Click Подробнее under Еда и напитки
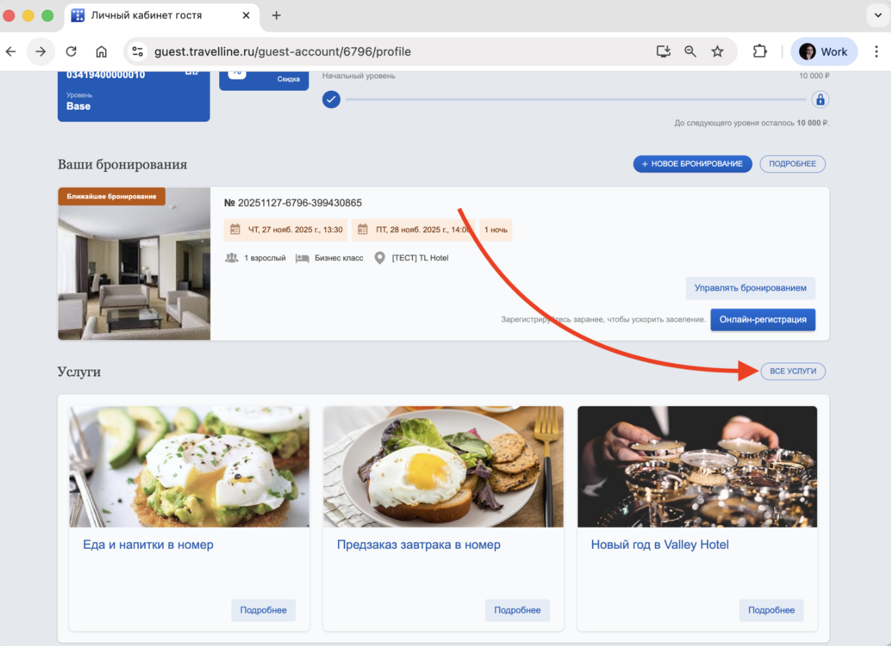 pos(264,610)
